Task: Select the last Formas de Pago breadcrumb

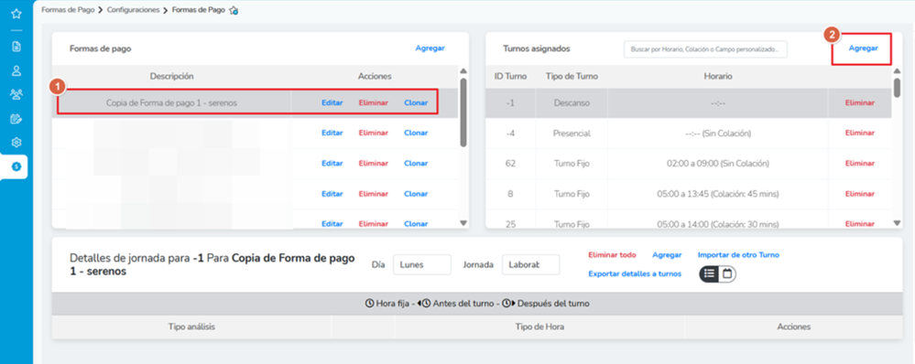Action: (199, 10)
